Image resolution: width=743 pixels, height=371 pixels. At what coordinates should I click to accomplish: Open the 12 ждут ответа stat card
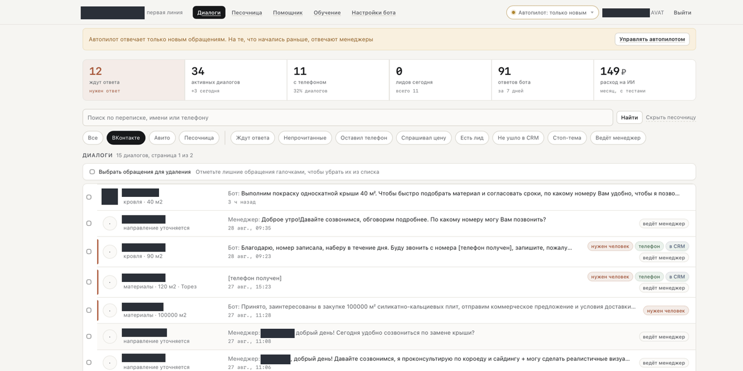(134, 80)
